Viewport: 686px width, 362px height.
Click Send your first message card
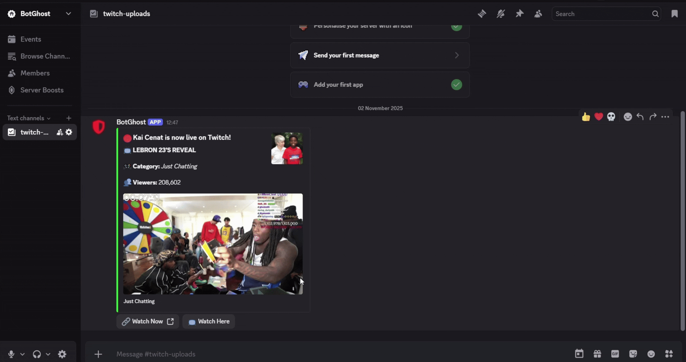(380, 55)
